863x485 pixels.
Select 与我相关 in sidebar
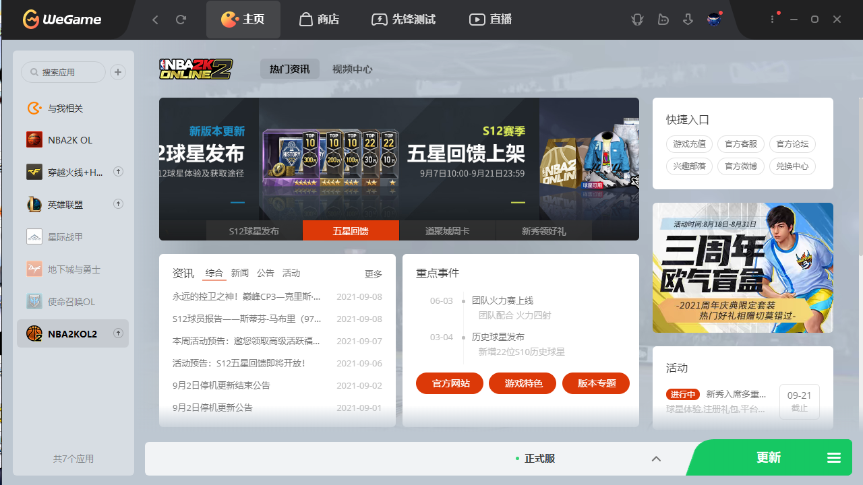click(73, 108)
